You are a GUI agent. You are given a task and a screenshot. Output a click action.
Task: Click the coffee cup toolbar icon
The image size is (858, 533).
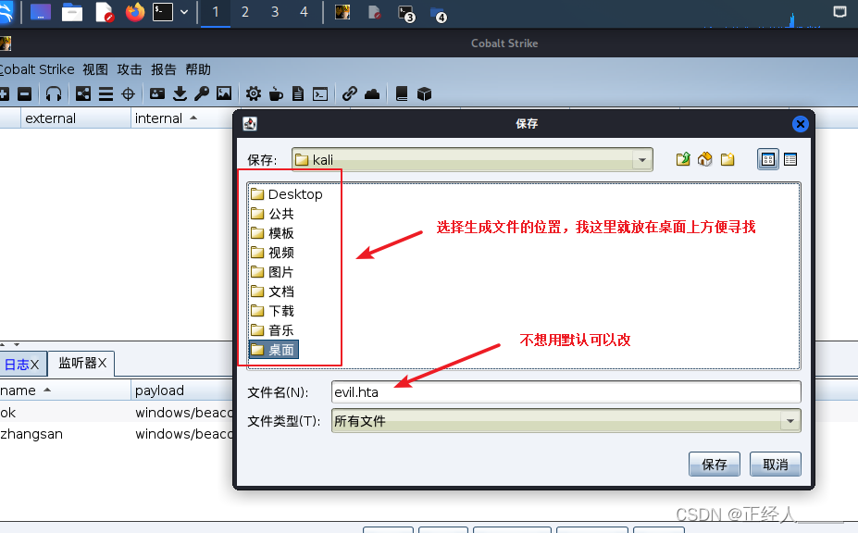pos(276,93)
